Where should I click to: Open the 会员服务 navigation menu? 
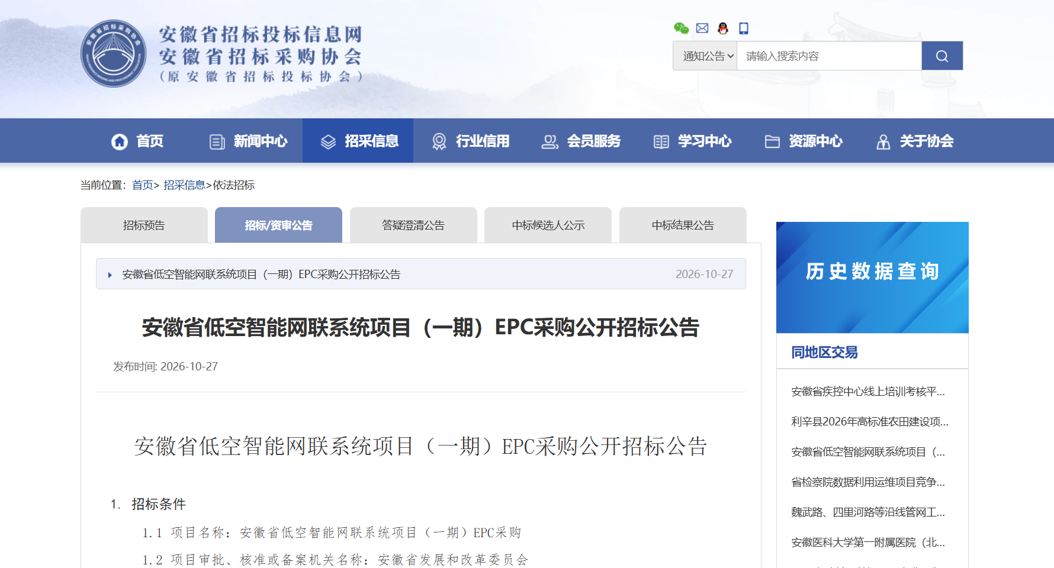(x=580, y=141)
